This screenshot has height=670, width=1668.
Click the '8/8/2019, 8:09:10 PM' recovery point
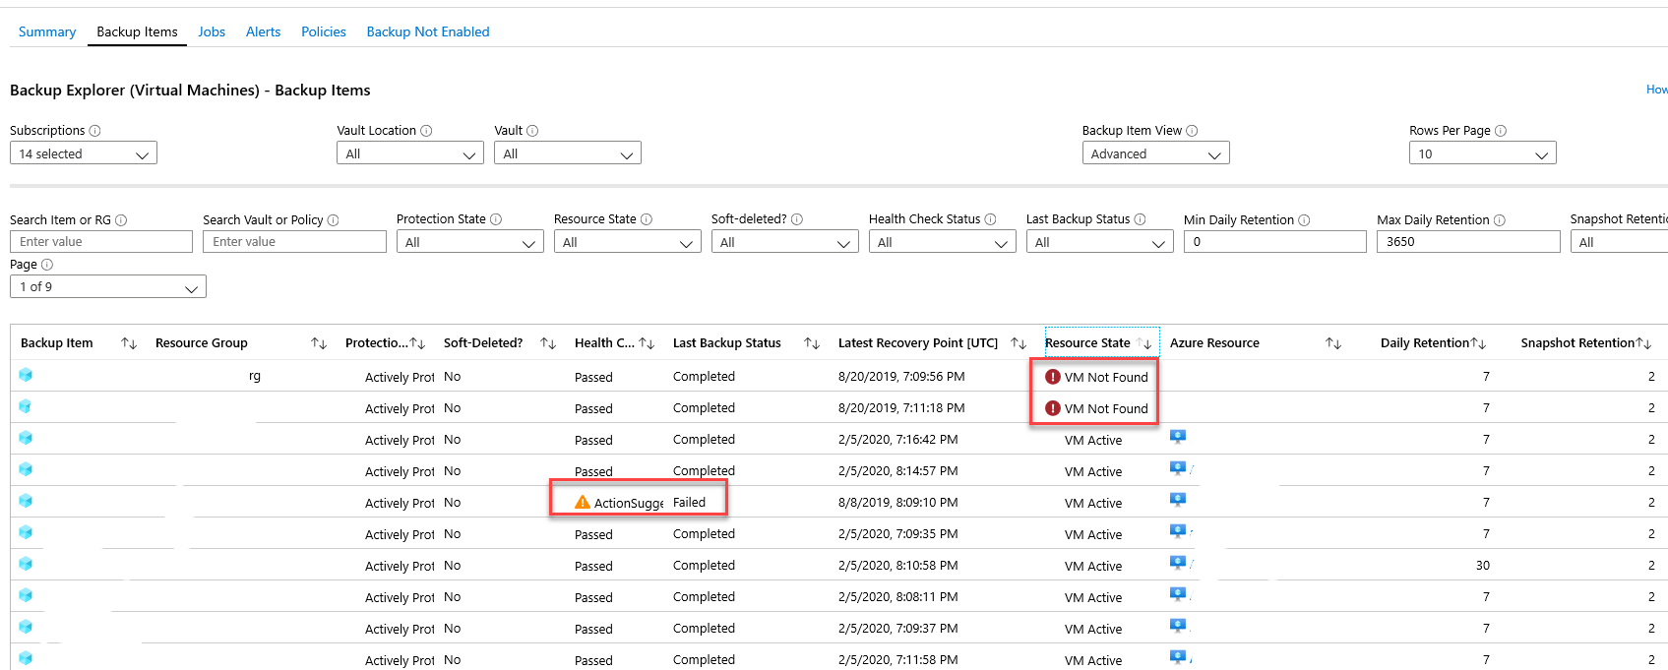click(x=898, y=502)
